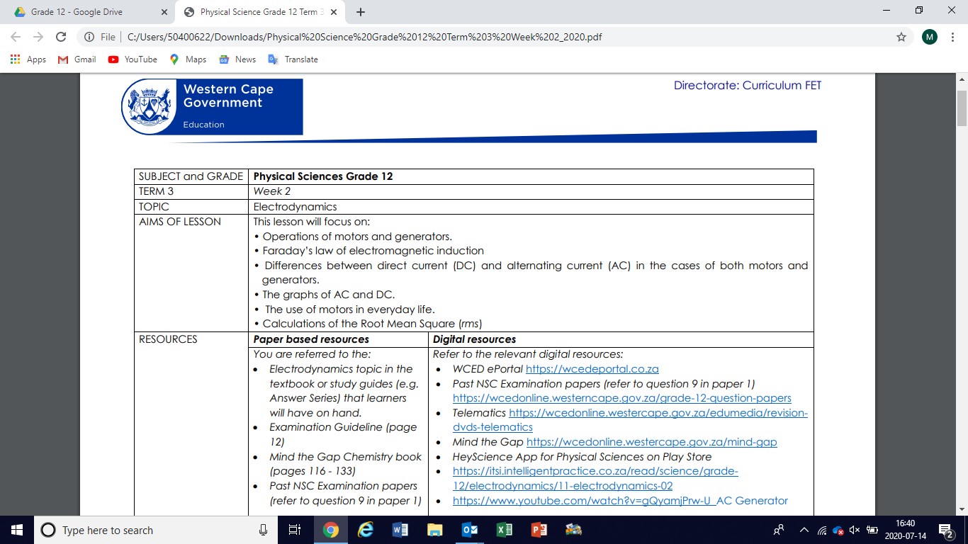The image size is (968, 544).
Task: Click the muted speaker volume icon
Action: pyautogui.click(x=855, y=530)
